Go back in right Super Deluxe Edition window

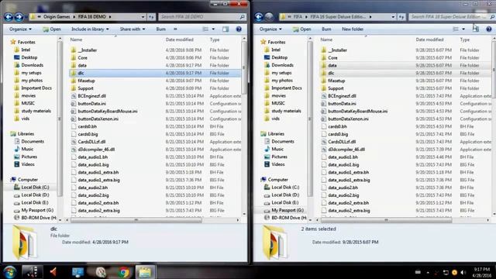[x=259, y=17]
